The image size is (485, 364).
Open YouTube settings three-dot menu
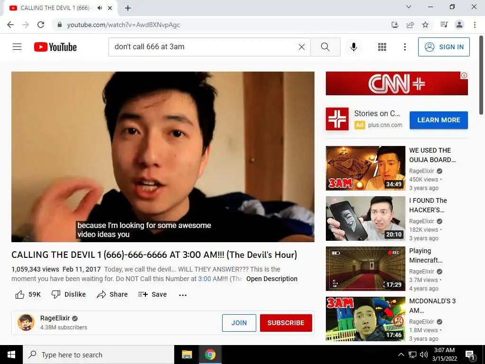pos(404,47)
